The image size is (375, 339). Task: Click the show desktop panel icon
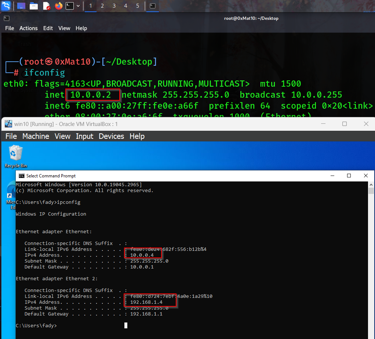tap(21, 6)
